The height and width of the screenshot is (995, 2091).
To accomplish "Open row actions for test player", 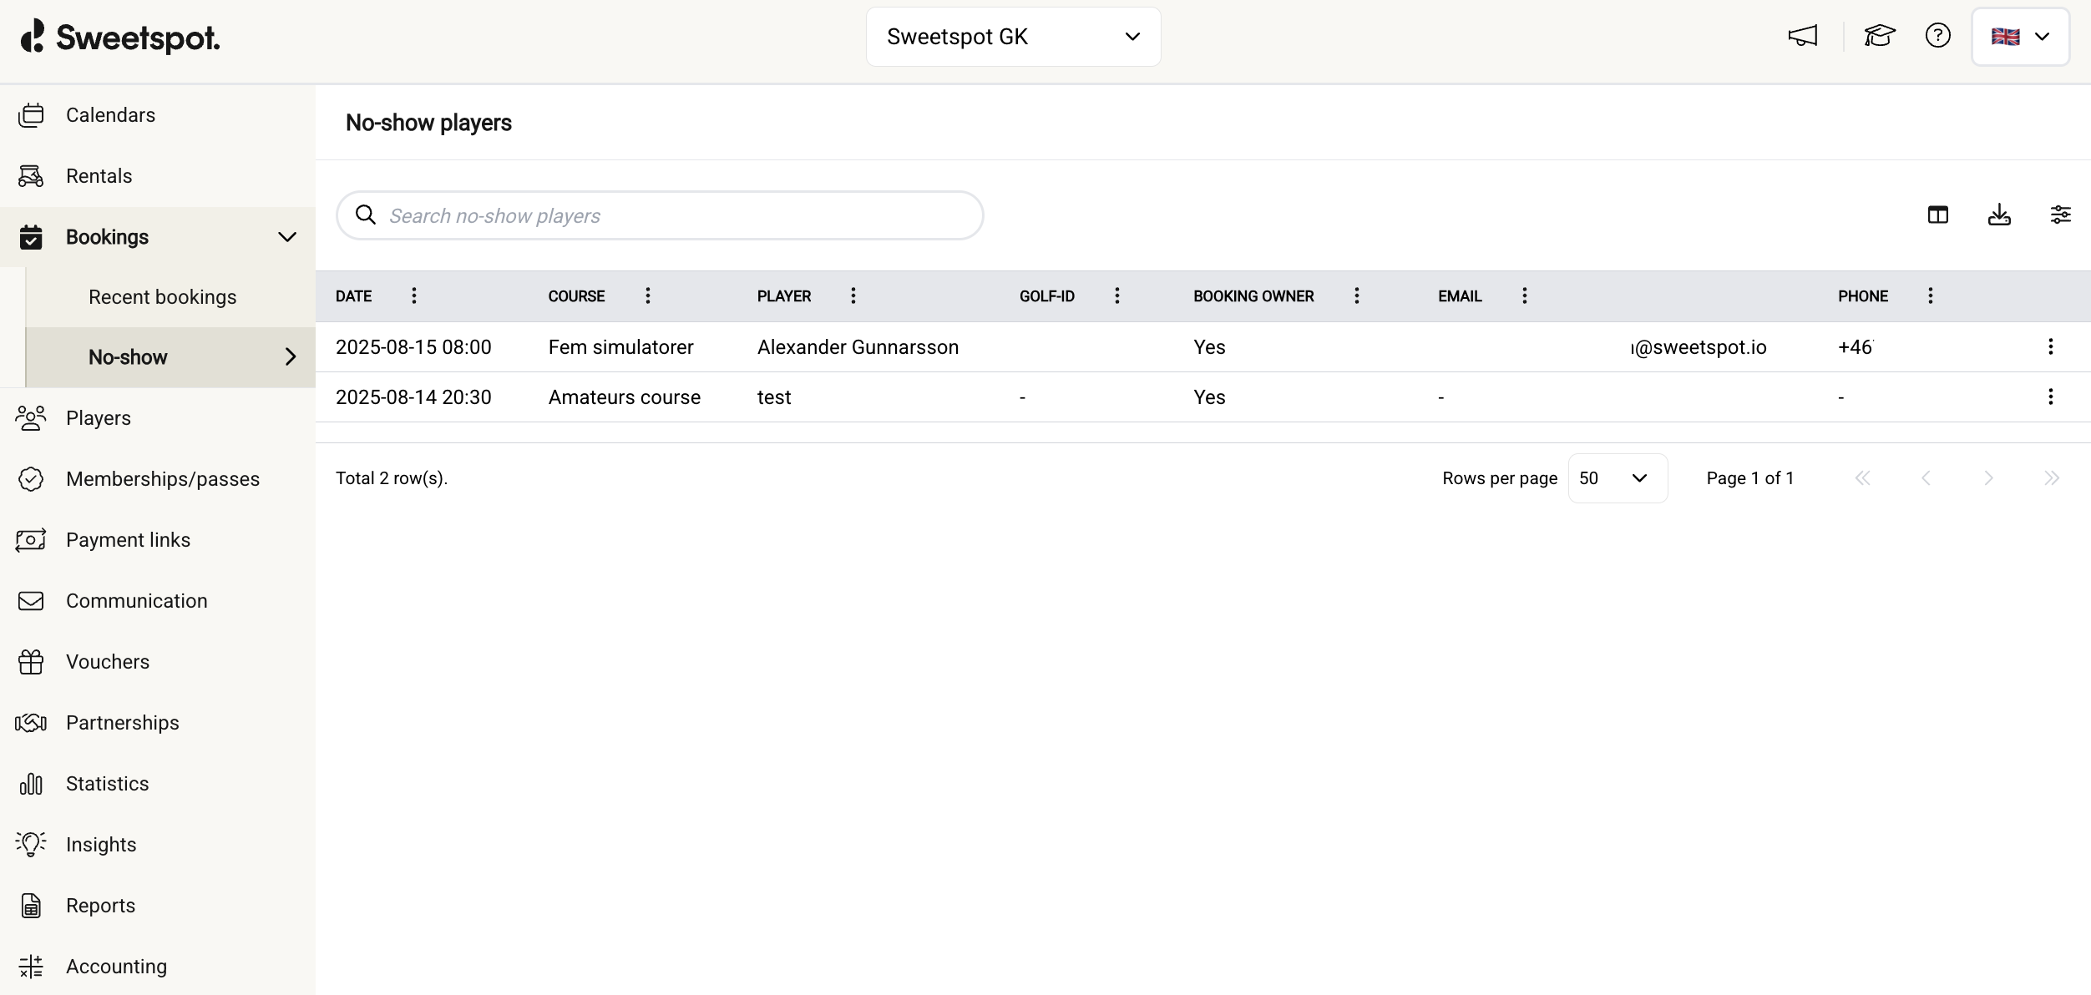I will pyautogui.click(x=2050, y=396).
